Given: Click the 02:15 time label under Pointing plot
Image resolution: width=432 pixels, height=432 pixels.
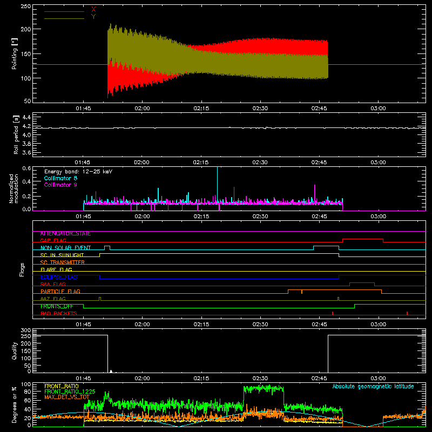Looking at the screenshot, I should [x=201, y=109].
